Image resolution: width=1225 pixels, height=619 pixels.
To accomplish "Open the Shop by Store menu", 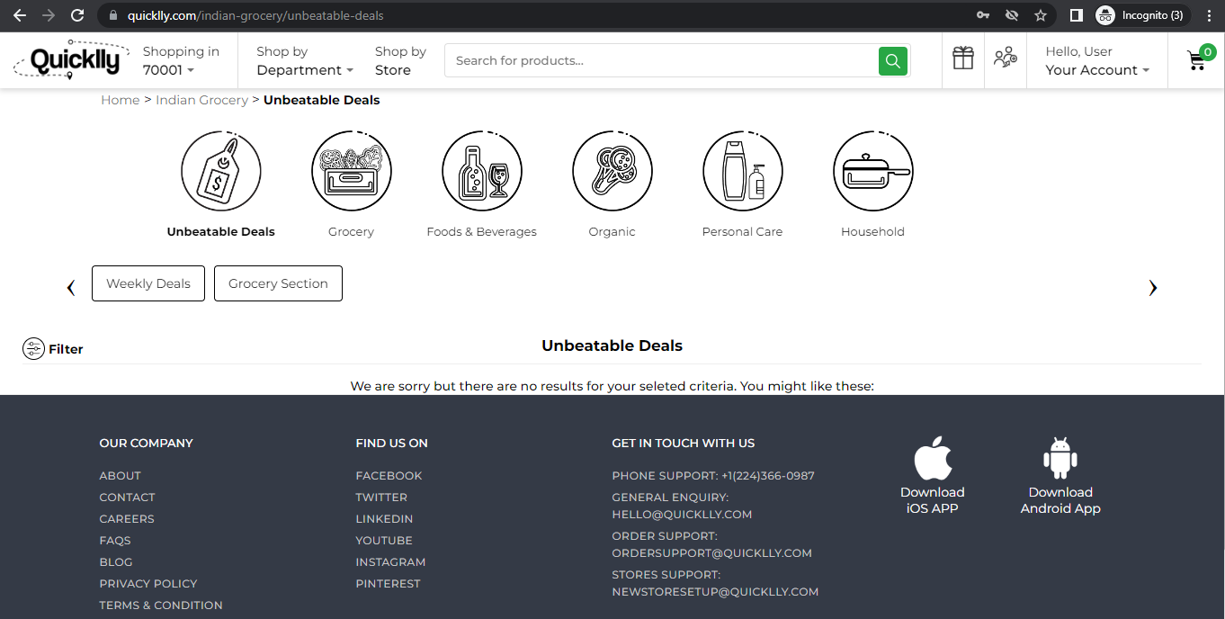I will click(400, 60).
